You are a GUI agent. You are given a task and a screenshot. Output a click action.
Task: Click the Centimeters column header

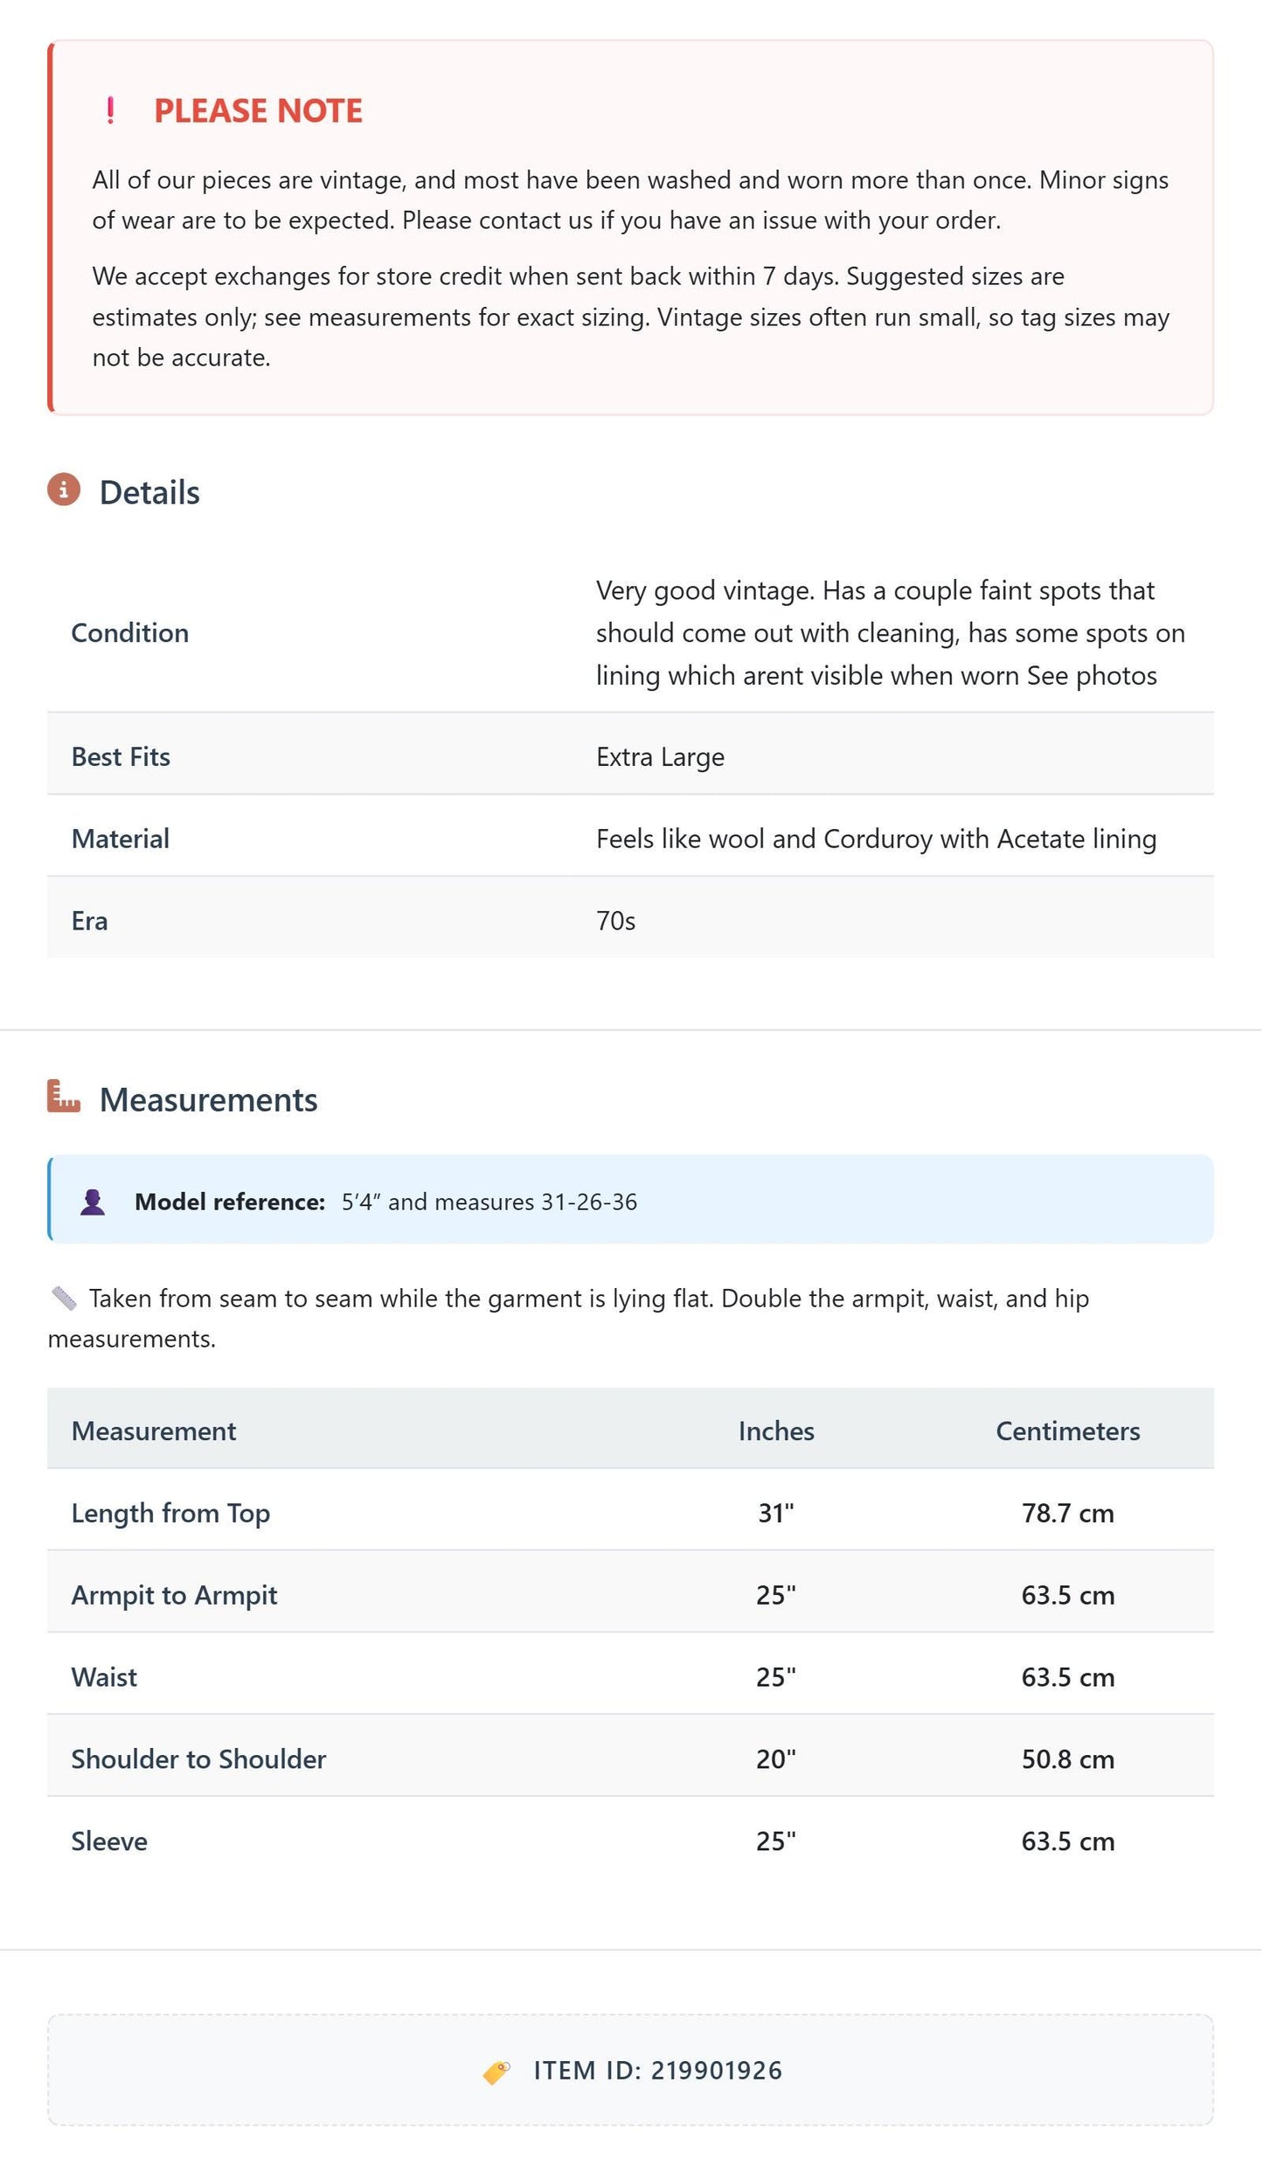coord(1069,1431)
